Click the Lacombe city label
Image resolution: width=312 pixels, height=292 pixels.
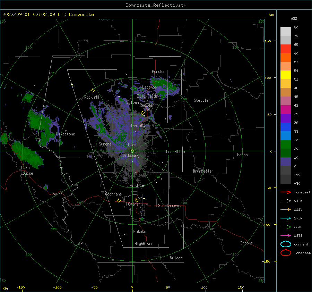tap(149, 87)
